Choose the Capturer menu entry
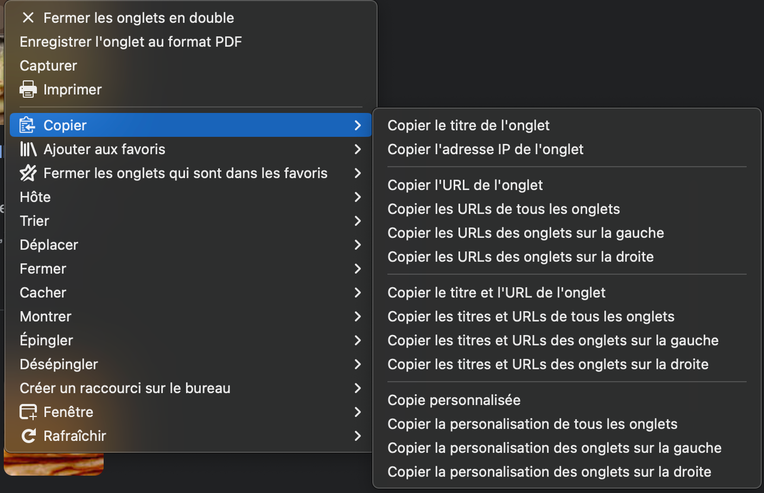Image resolution: width=764 pixels, height=493 pixels. point(48,66)
